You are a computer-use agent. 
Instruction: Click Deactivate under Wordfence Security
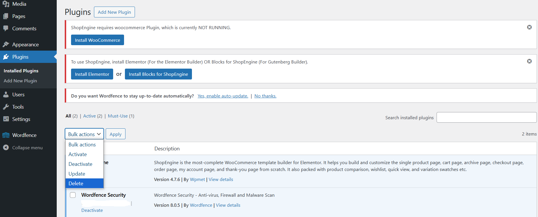92,210
